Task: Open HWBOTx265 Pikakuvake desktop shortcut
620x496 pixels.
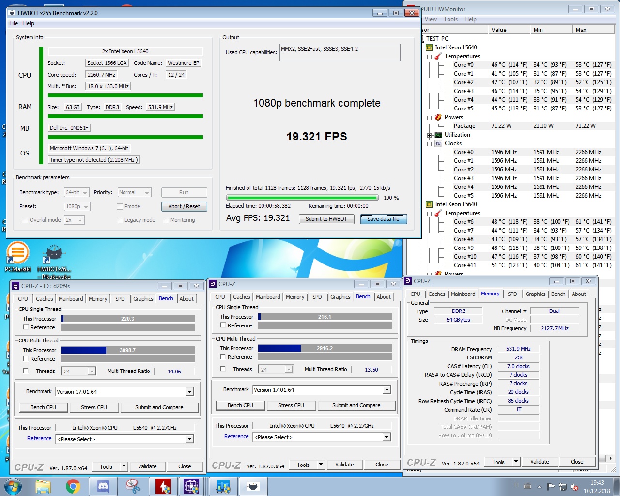Action: pos(54,259)
